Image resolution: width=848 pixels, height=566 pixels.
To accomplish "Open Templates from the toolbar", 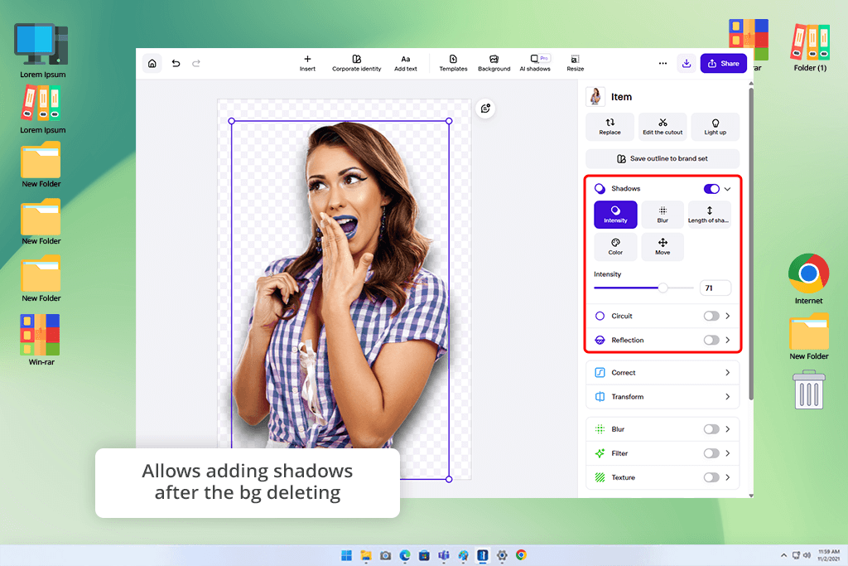I will [453, 63].
